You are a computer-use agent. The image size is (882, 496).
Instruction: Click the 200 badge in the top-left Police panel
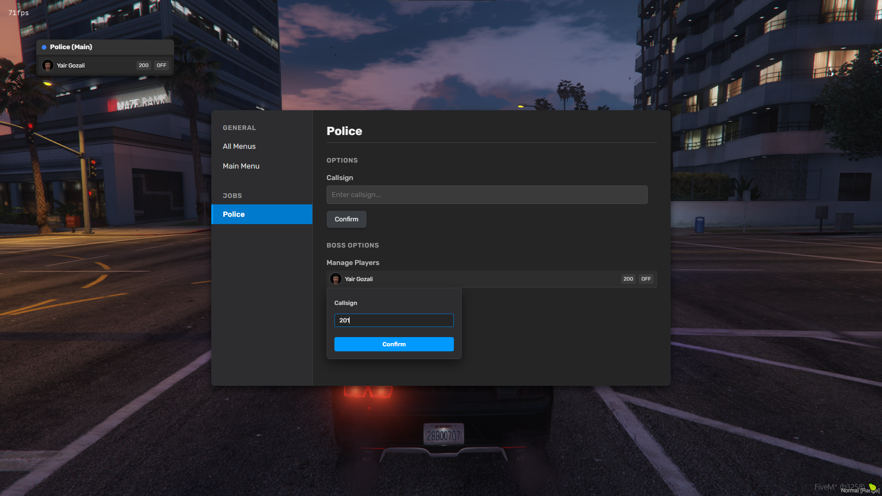[x=143, y=65]
